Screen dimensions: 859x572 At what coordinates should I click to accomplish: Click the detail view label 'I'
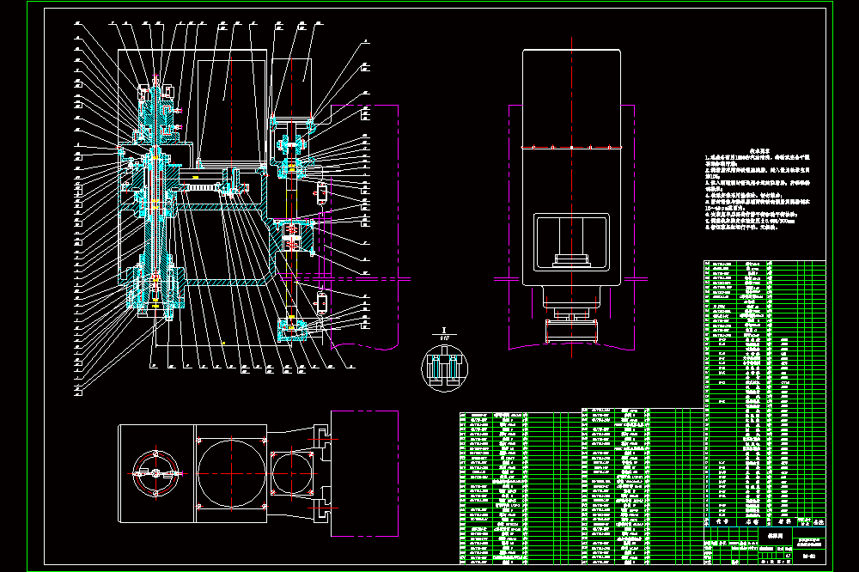[x=444, y=331]
